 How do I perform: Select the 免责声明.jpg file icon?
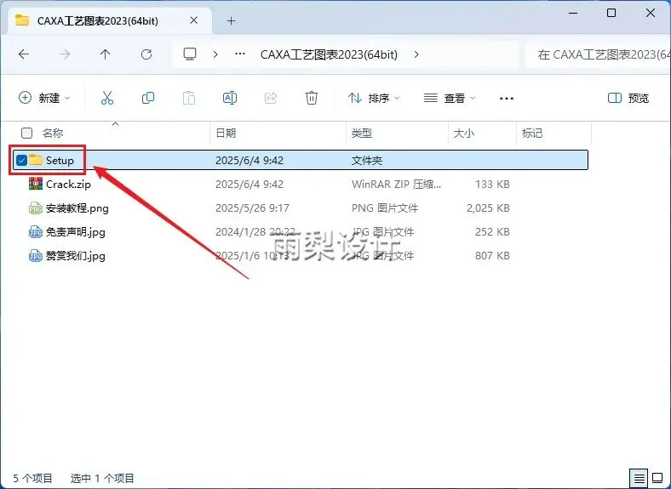coord(36,232)
